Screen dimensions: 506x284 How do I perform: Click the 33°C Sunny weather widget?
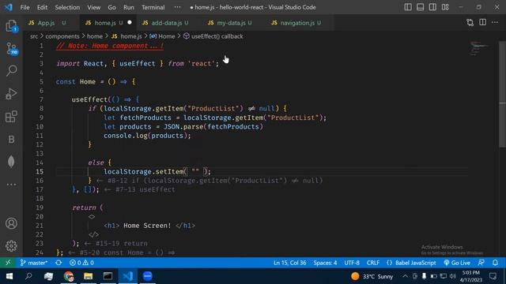372,276
